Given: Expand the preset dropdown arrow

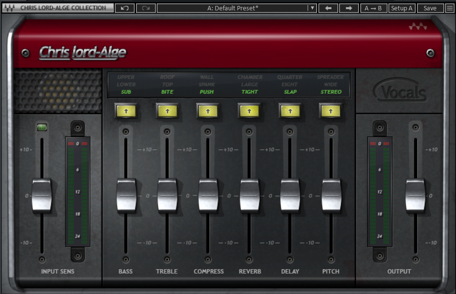Looking at the screenshot, I should (x=312, y=8).
